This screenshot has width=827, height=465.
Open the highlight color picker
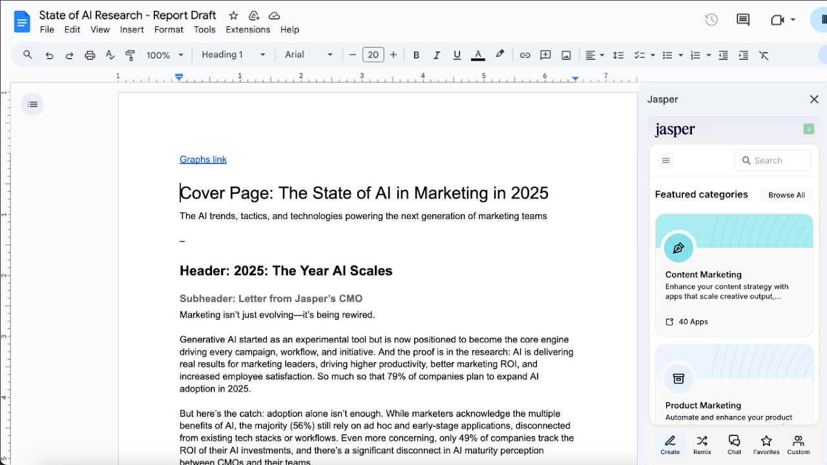[x=499, y=55]
